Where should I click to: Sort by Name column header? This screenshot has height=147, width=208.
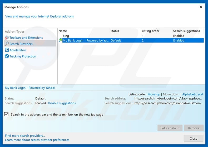[x=84, y=31]
